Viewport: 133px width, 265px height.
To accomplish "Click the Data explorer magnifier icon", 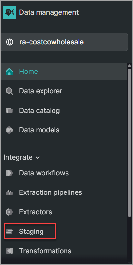I will tap(9, 91).
